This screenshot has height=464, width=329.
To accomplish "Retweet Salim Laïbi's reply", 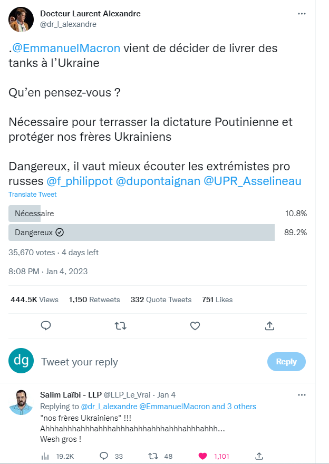I will (153, 456).
